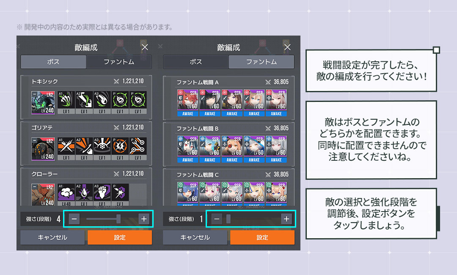Increase boss strength with plus button
Screen dimensions: 457x275
point(144,219)
